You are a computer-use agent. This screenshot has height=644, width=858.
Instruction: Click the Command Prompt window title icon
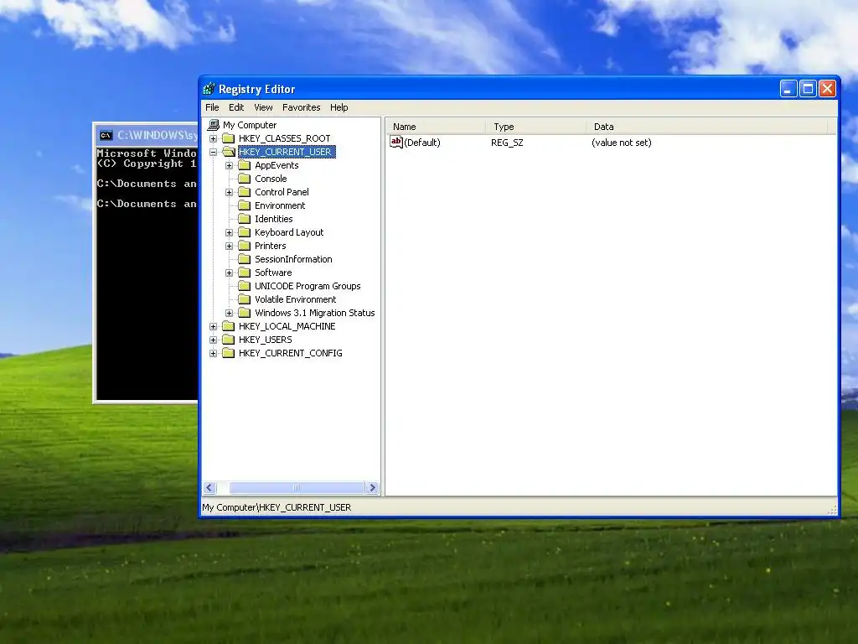(106, 135)
